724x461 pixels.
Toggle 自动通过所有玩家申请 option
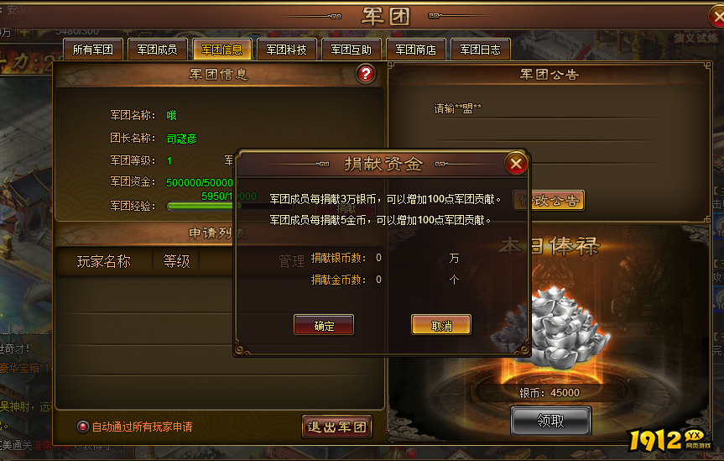click(x=83, y=427)
